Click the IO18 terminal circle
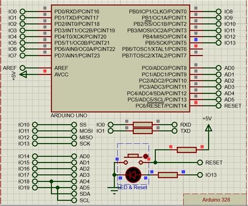Screen dimensions: 248x206 [x=35, y=181]
